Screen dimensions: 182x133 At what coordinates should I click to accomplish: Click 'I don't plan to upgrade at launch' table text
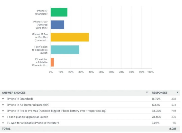[28, 117]
